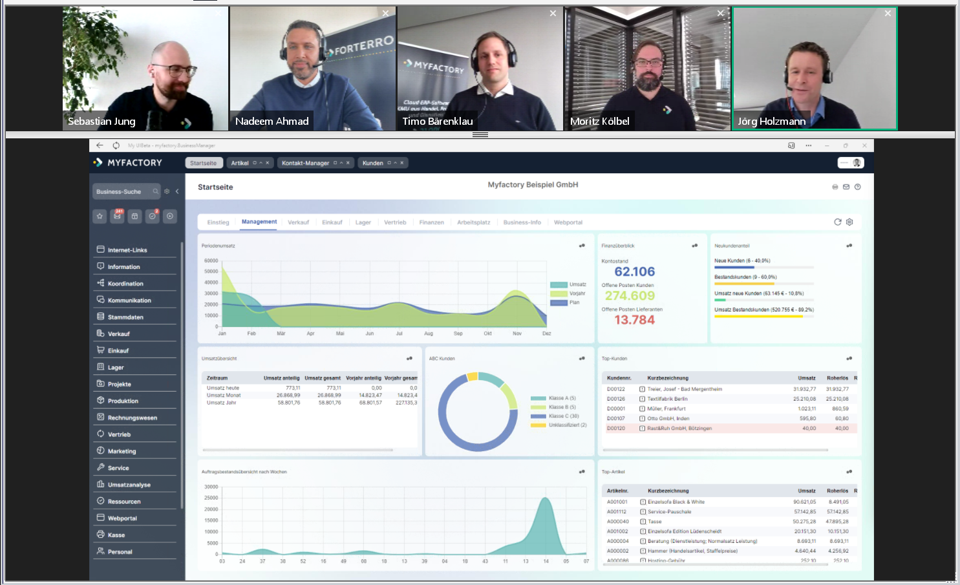The width and height of the screenshot is (960, 585).
Task: Switch to the Einstieg dashboard tab
Action: pyautogui.click(x=219, y=222)
